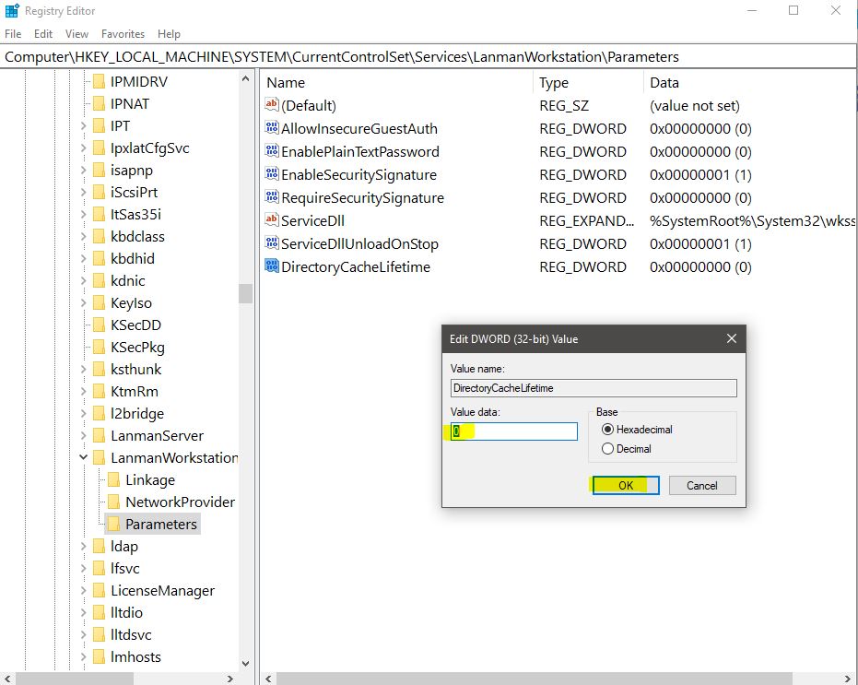Dismiss the dialog with Cancel
Viewport: 858px width, 685px height.
click(704, 484)
